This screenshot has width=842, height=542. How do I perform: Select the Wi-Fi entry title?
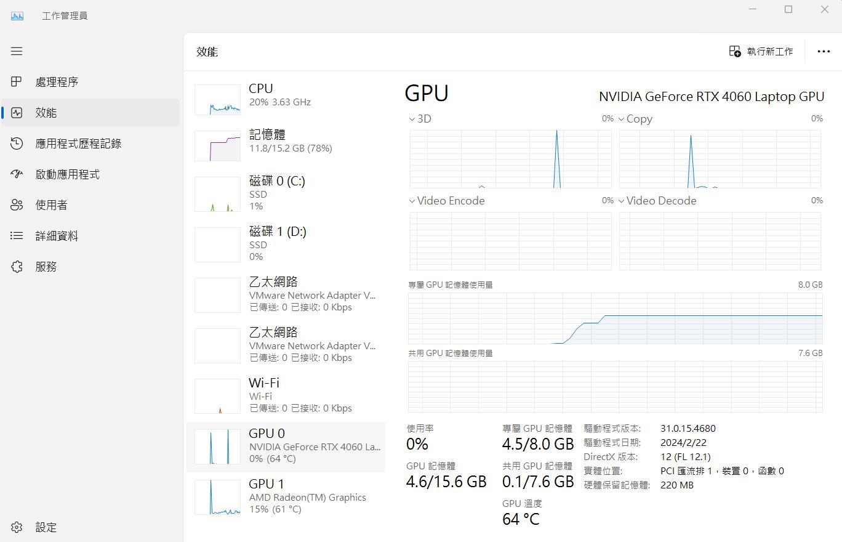[264, 382]
